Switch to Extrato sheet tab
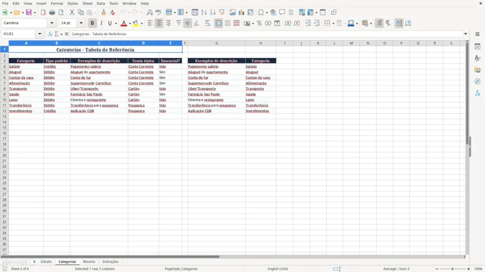The height and width of the screenshot is (272, 485). point(46,262)
